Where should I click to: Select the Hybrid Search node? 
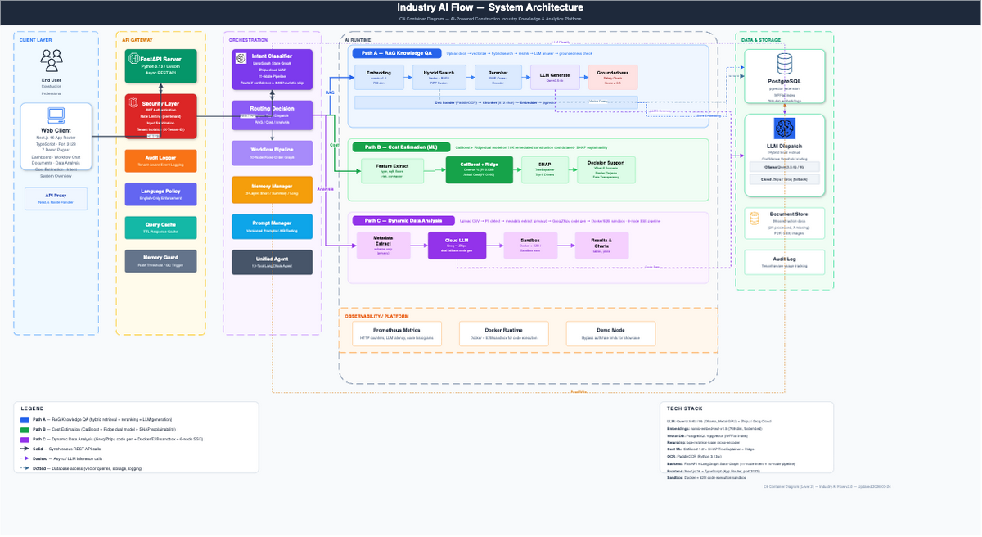click(439, 77)
